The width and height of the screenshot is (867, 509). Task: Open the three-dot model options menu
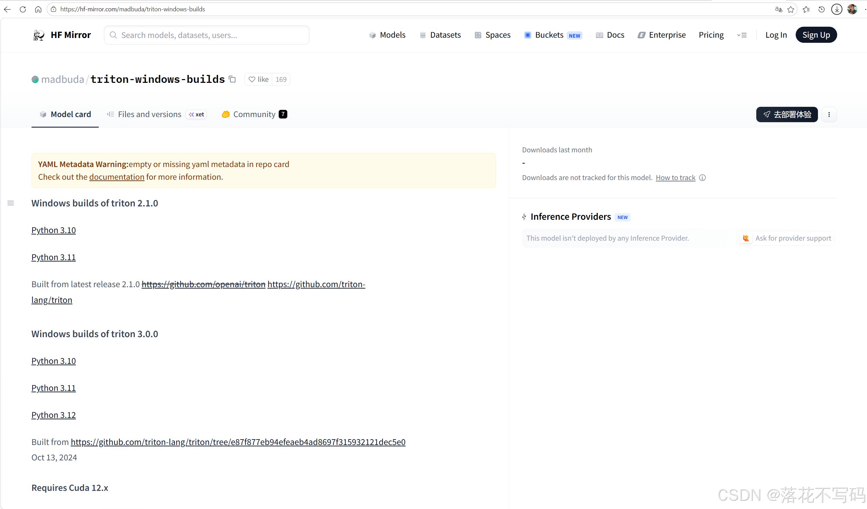[829, 114]
